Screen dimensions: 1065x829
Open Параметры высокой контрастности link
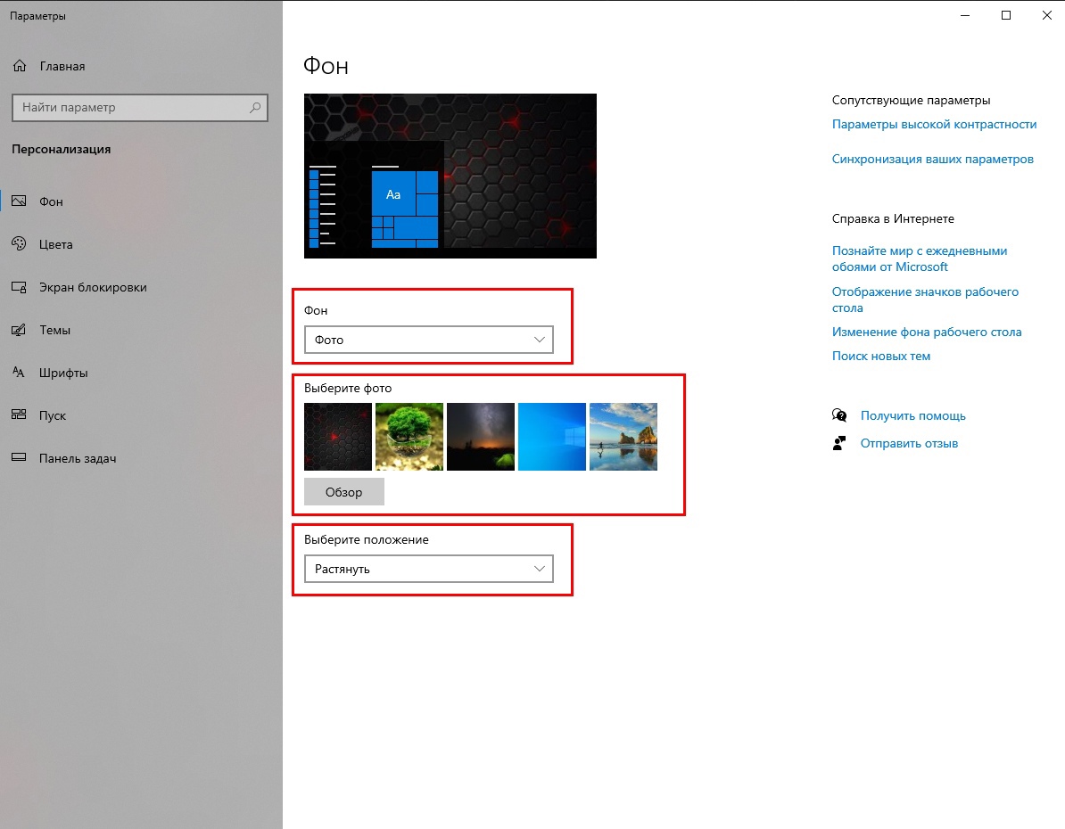(934, 124)
